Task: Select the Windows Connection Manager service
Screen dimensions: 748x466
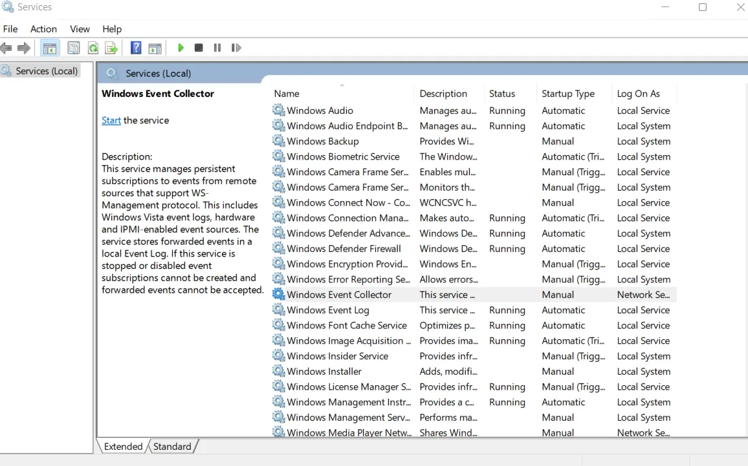Action: pyautogui.click(x=347, y=218)
